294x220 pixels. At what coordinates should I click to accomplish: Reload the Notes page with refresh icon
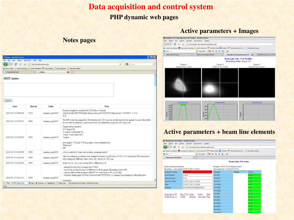(16, 64)
